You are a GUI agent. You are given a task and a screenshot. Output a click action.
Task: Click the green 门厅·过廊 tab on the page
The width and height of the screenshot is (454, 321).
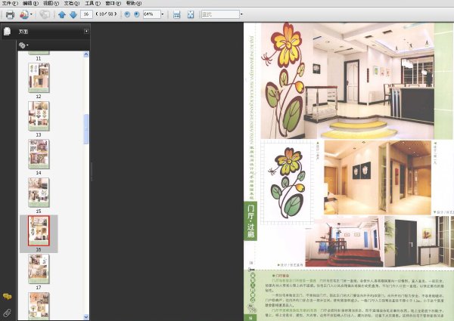[x=250, y=221]
